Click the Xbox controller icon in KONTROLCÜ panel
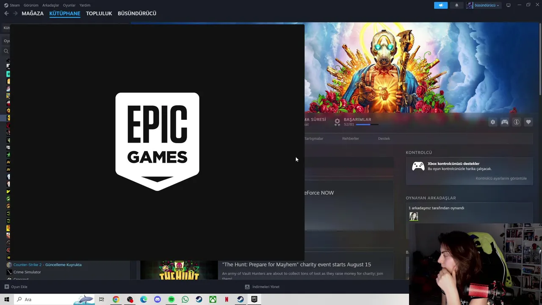The width and height of the screenshot is (542, 305). (418, 166)
